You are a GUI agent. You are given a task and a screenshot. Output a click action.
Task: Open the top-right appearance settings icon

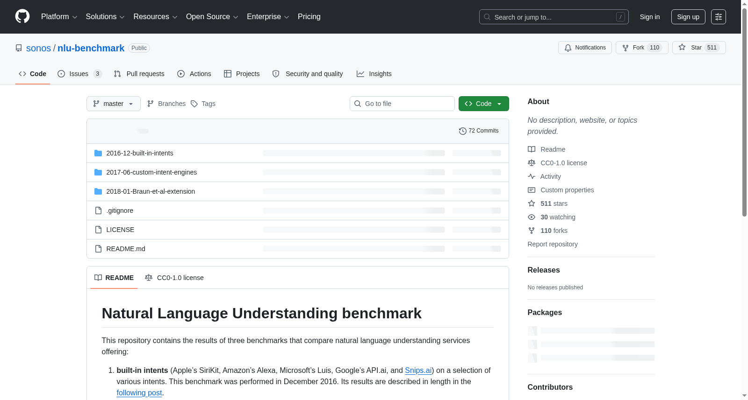[x=718, y=17]
